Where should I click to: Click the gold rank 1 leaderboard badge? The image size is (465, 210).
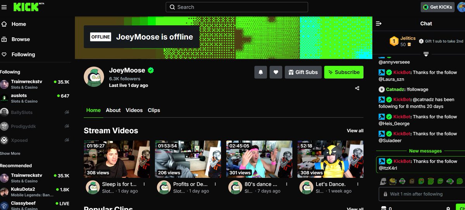point(394,41)
